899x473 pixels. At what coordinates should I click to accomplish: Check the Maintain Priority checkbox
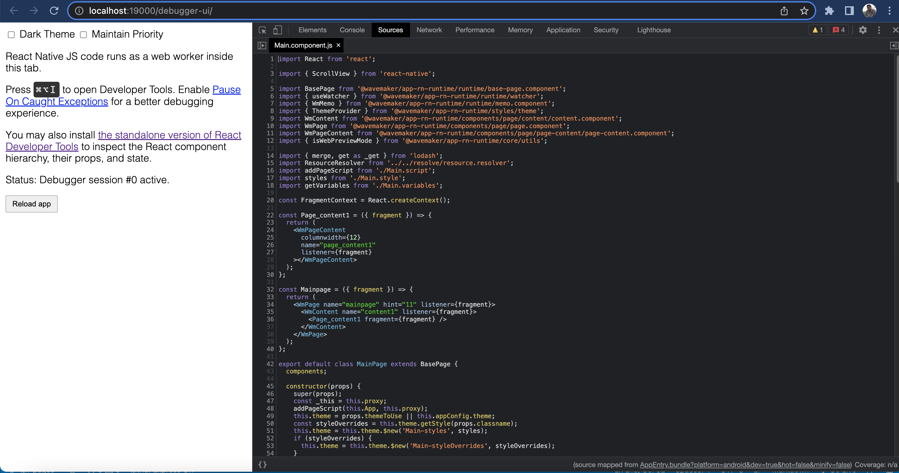[83, 34]
